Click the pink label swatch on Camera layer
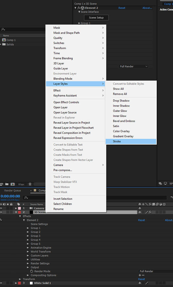This screenshot has width=173, height=287. (x=19, y=208)
